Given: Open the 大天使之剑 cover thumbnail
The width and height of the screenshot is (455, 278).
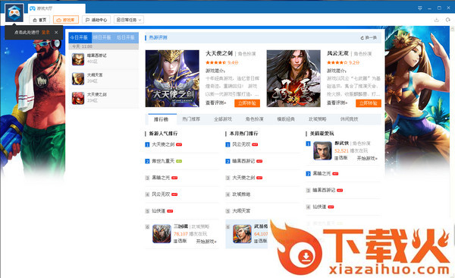Looking at the screenshot, I should click(172, 78).
